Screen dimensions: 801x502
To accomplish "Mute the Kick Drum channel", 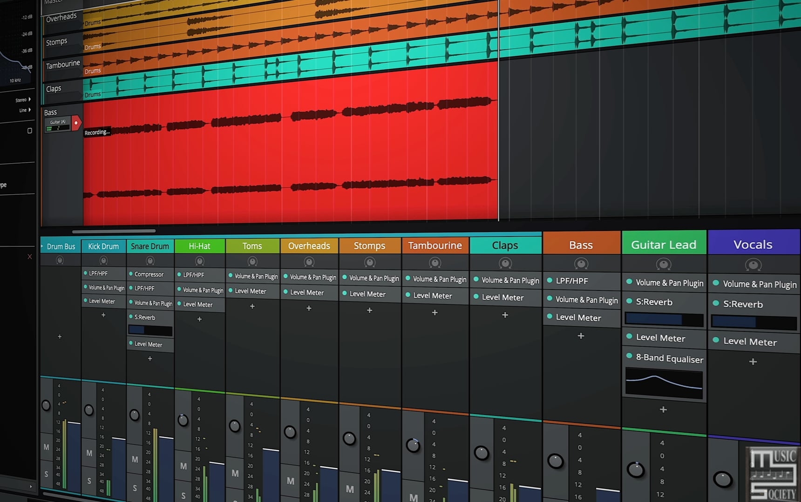I will (89, 453).
